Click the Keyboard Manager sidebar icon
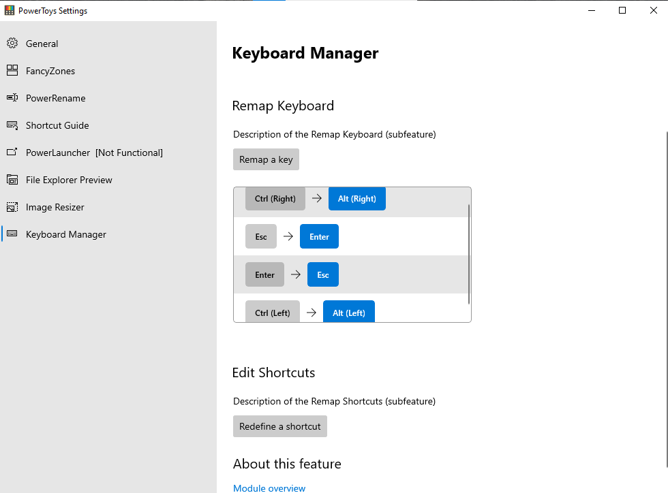This screenshot has height=493, width=668. click(x=12, y=234)
